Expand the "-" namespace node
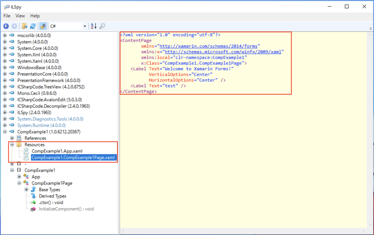 (x=12, y=164)
